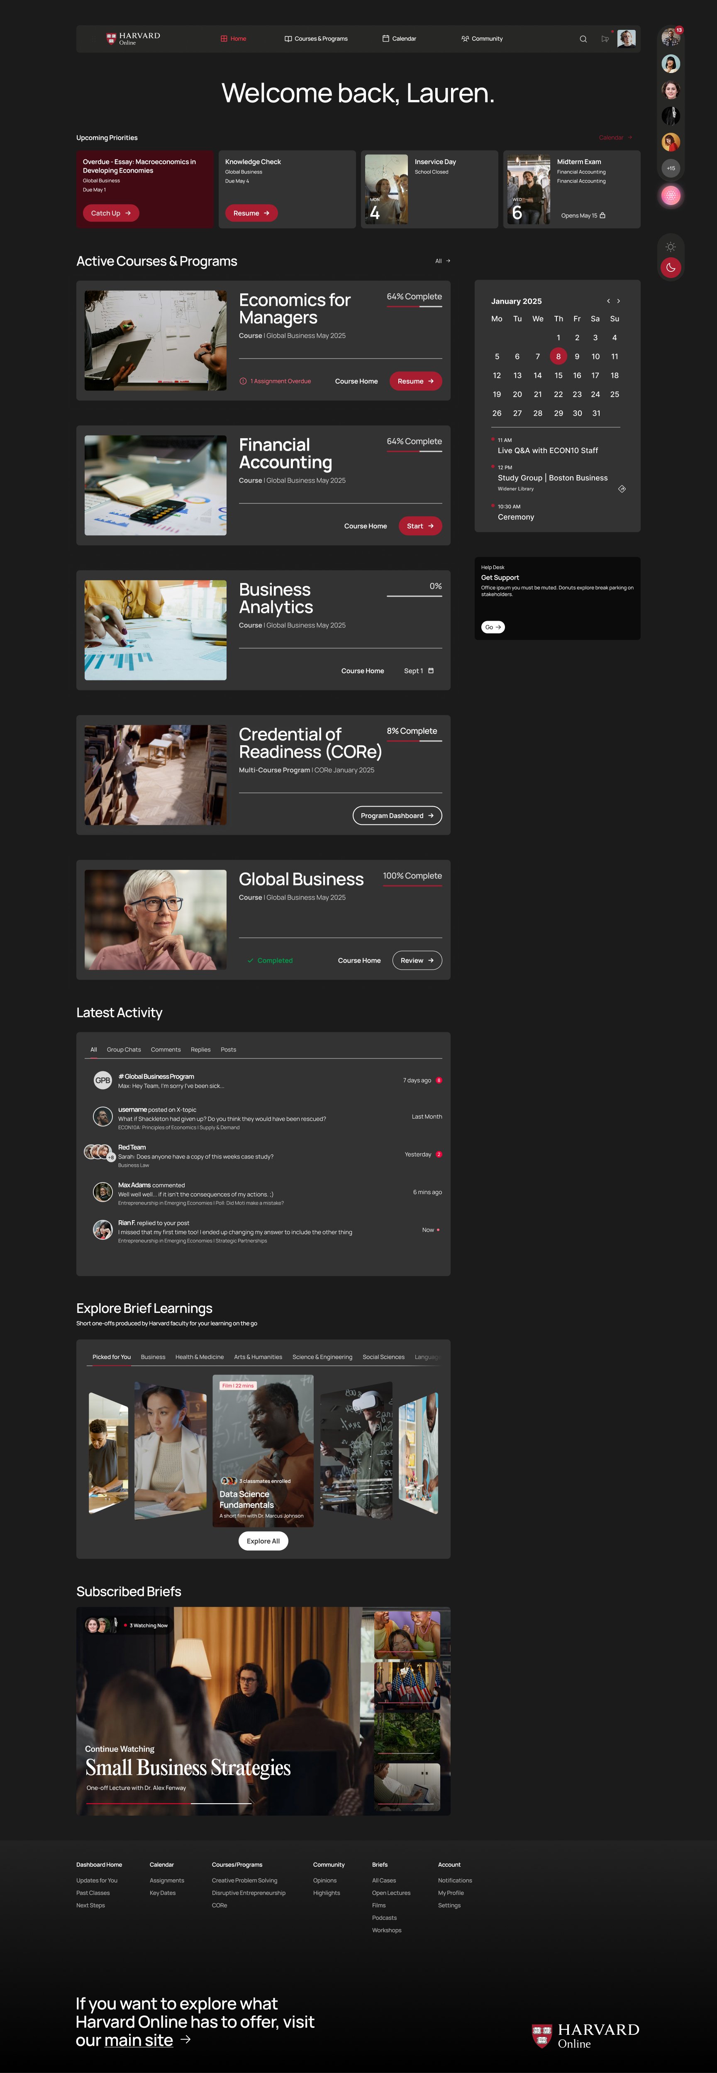Select Posts tab in Latest Activity

pos(229,1049)
